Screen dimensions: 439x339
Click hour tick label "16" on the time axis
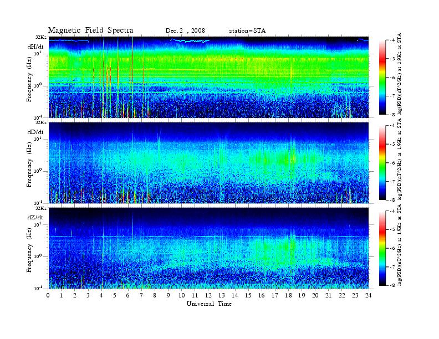tap(262, 295)
